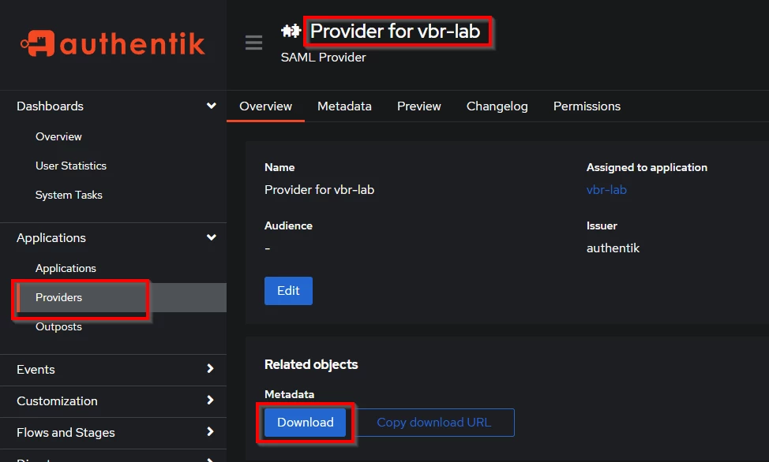Click the Issuer value 'authentik'

(613, 248)
